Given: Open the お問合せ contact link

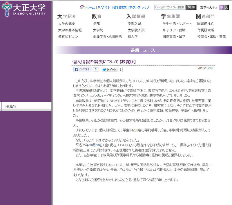Looking at the screenshot, I should click(x=104, y=8).
